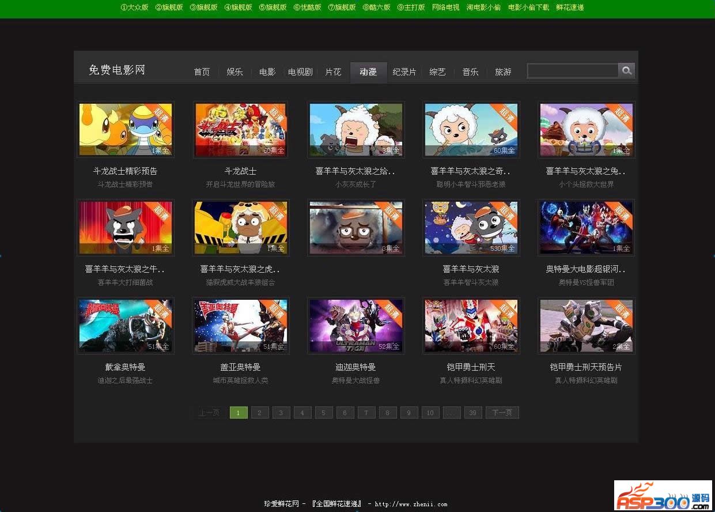Click 城市英雄拯救人类 description text
The width and height of the screenshot is (715, 512).
[241, 381]
